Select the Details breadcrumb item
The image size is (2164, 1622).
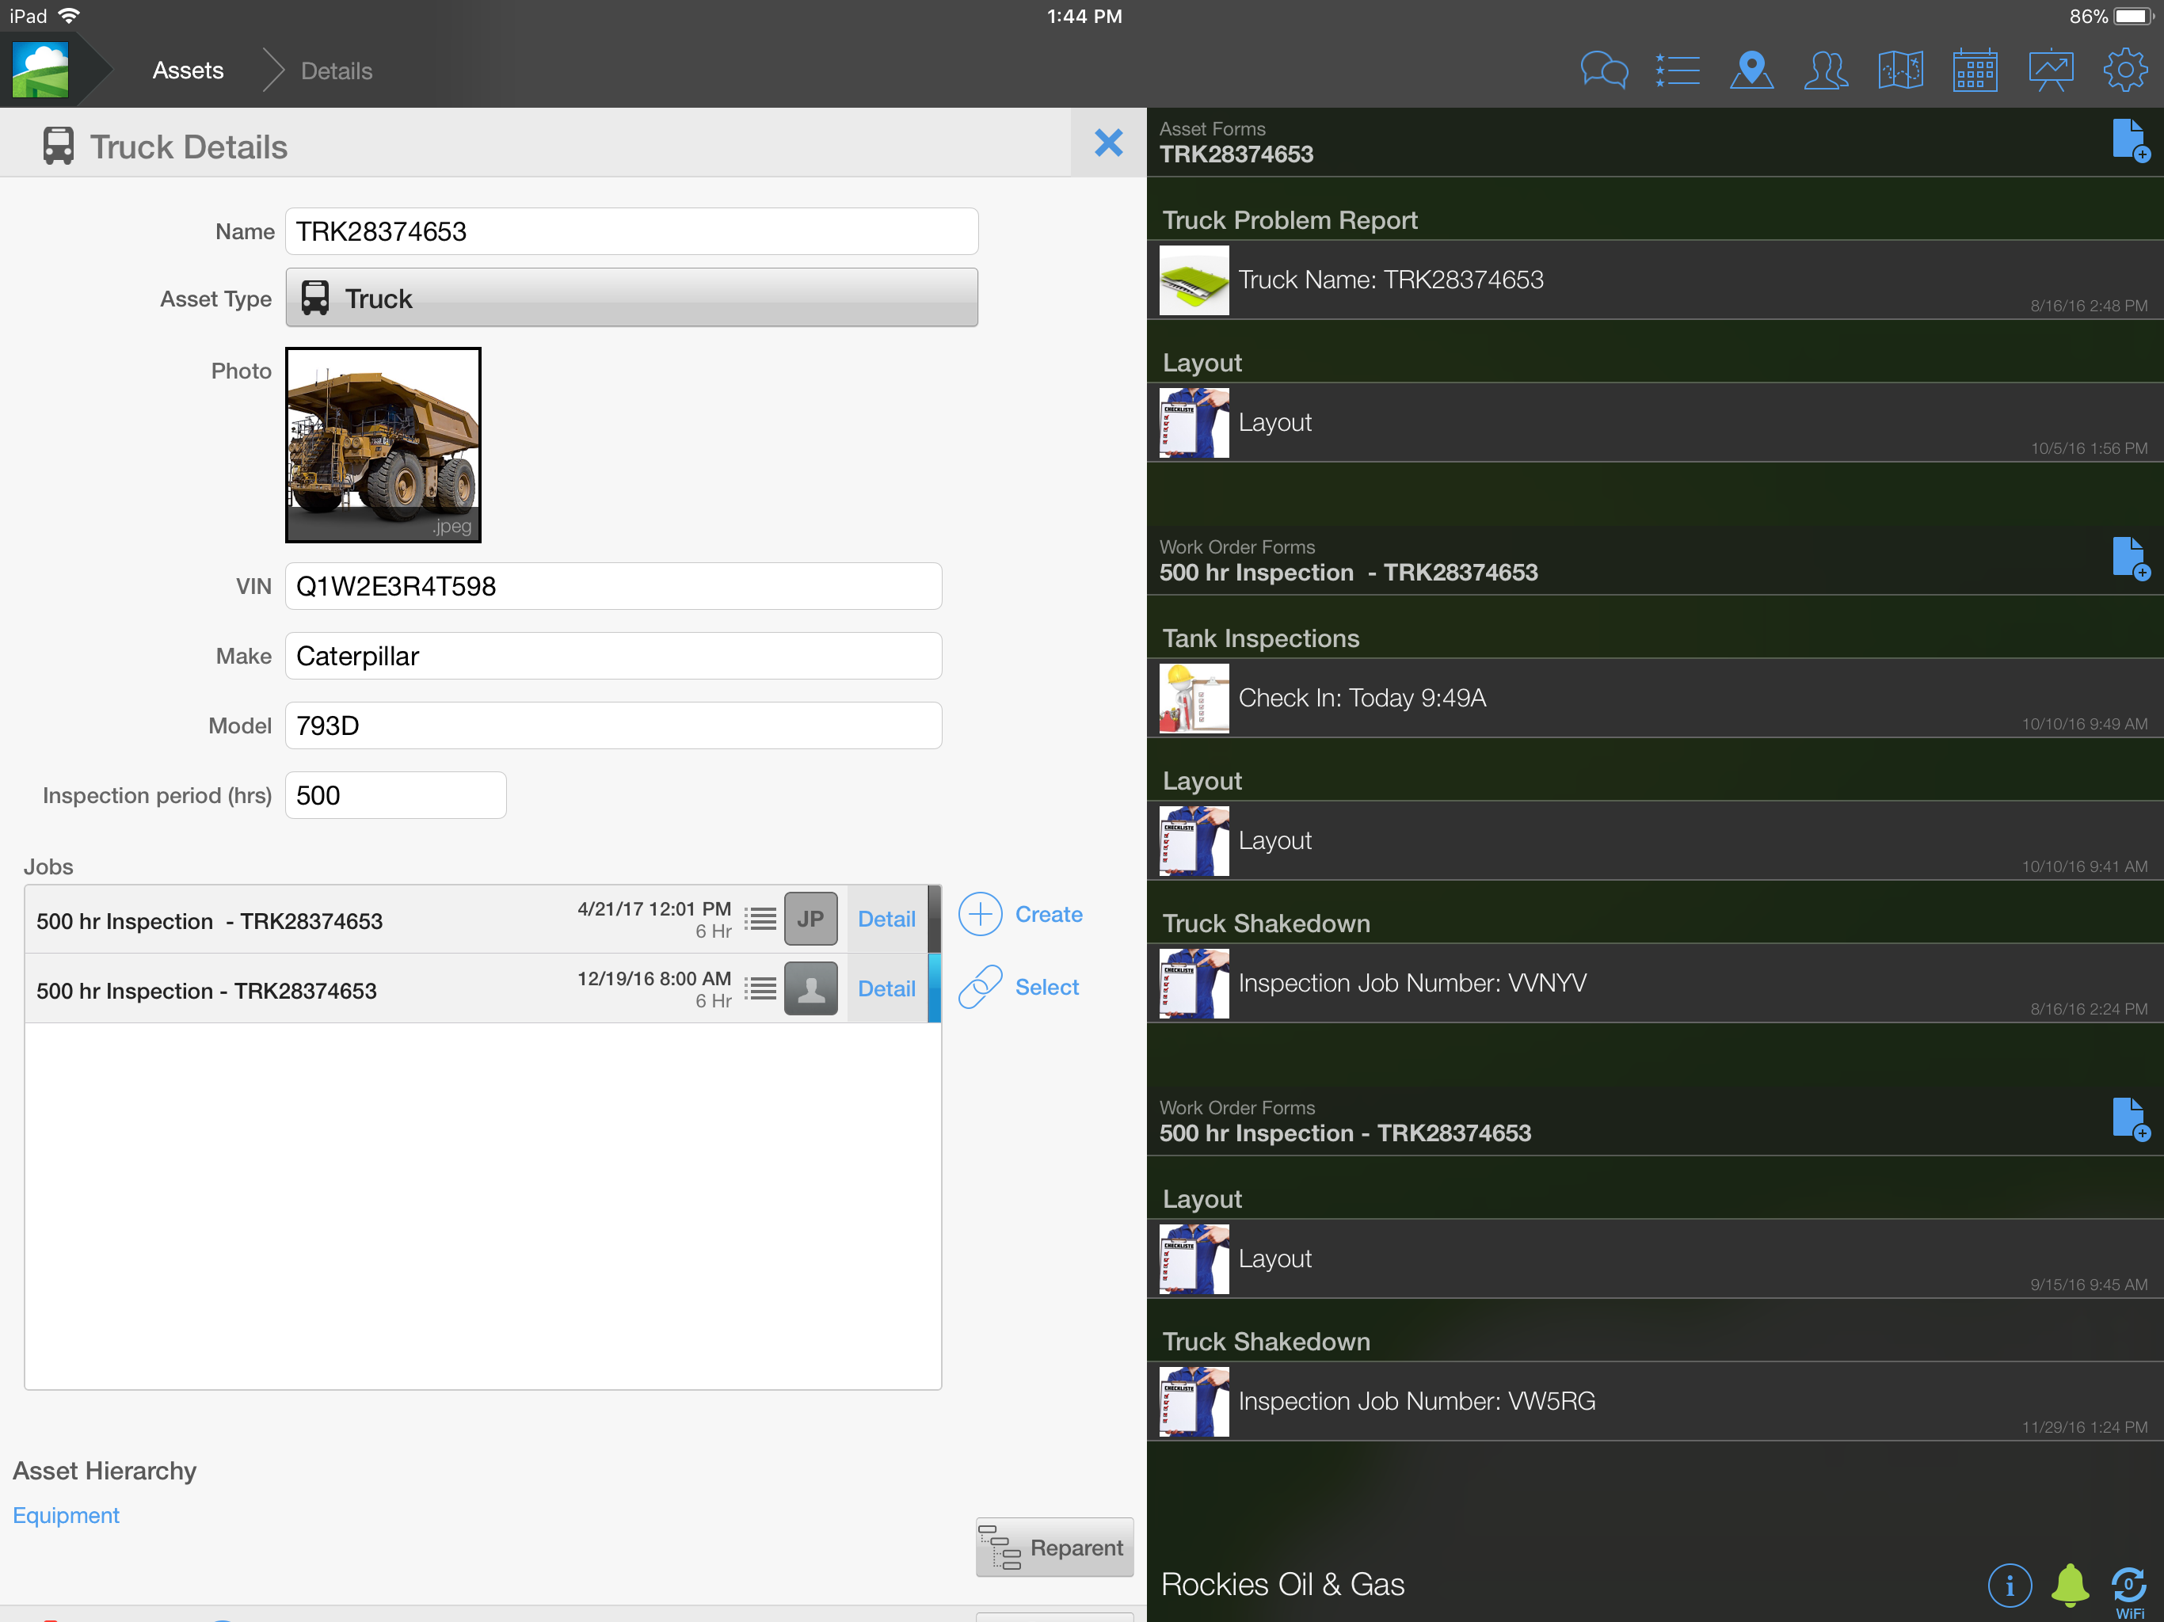coord(337,70)
